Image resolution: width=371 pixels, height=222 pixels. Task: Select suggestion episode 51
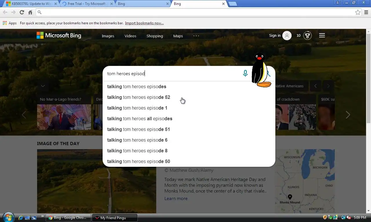[189, 129]
